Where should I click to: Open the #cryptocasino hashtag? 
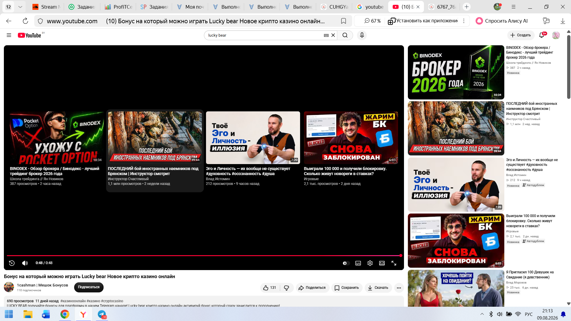click(x=112, y=301)
